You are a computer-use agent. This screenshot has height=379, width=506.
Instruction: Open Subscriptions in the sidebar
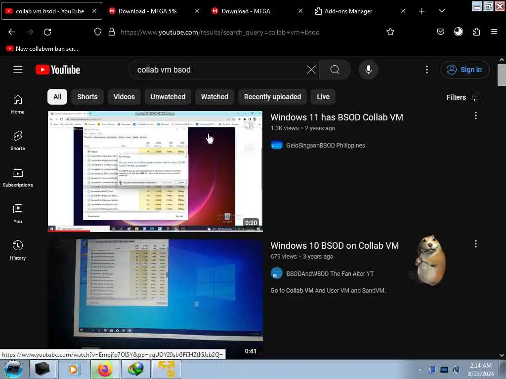click(18, 177)
